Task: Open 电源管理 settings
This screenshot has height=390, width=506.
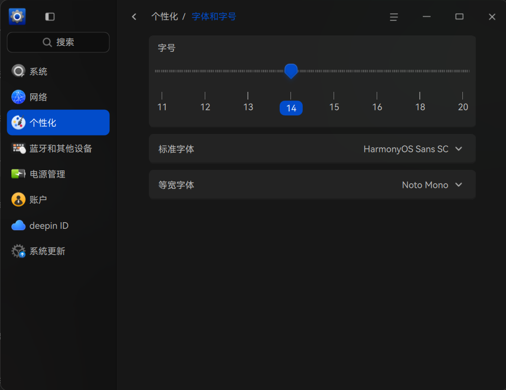Action: [x=18, y=174]
